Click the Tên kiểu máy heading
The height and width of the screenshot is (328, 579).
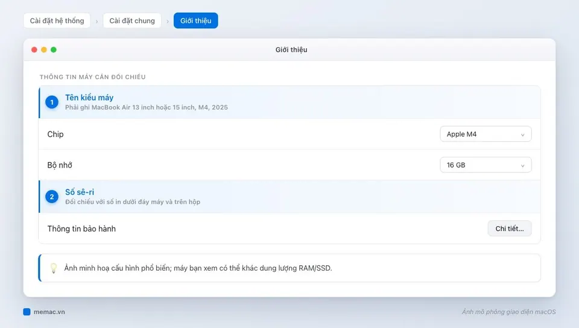click(89, 98)
